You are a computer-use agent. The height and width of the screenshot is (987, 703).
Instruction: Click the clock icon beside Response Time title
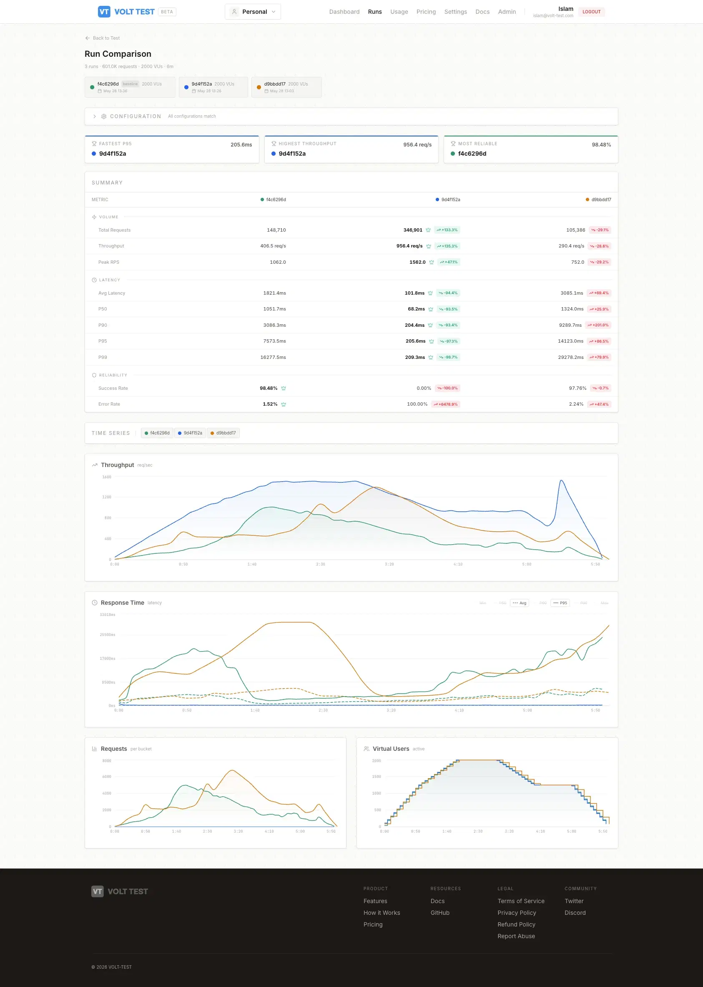click(x=95, y=603)
